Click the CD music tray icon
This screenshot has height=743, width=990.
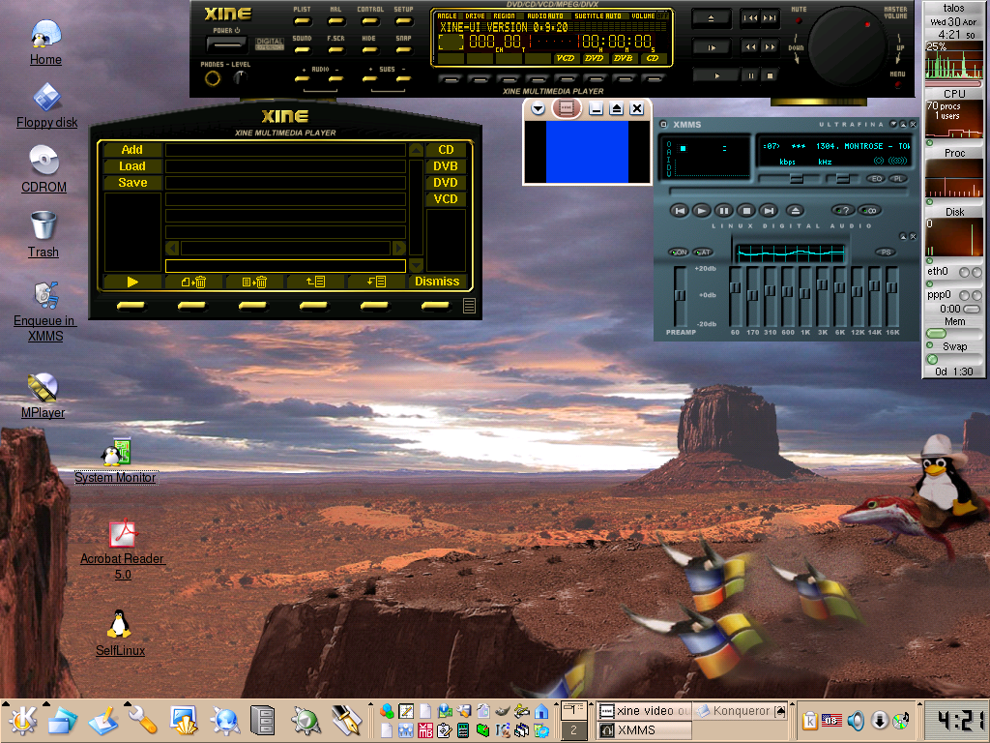coord(902,720)
